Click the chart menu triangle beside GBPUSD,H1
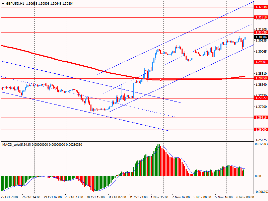This screenshot has height=201, width=268. pos(3,4)
